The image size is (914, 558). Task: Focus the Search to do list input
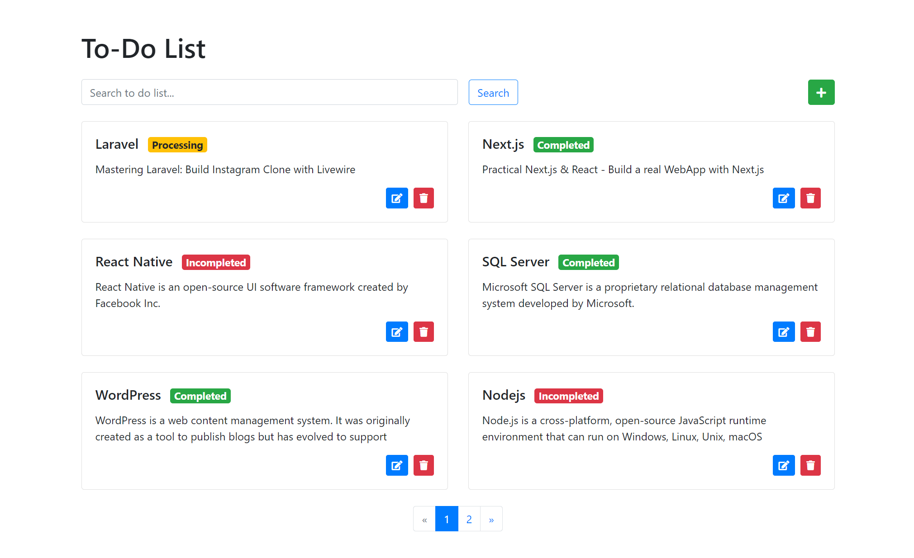[269, 93]
